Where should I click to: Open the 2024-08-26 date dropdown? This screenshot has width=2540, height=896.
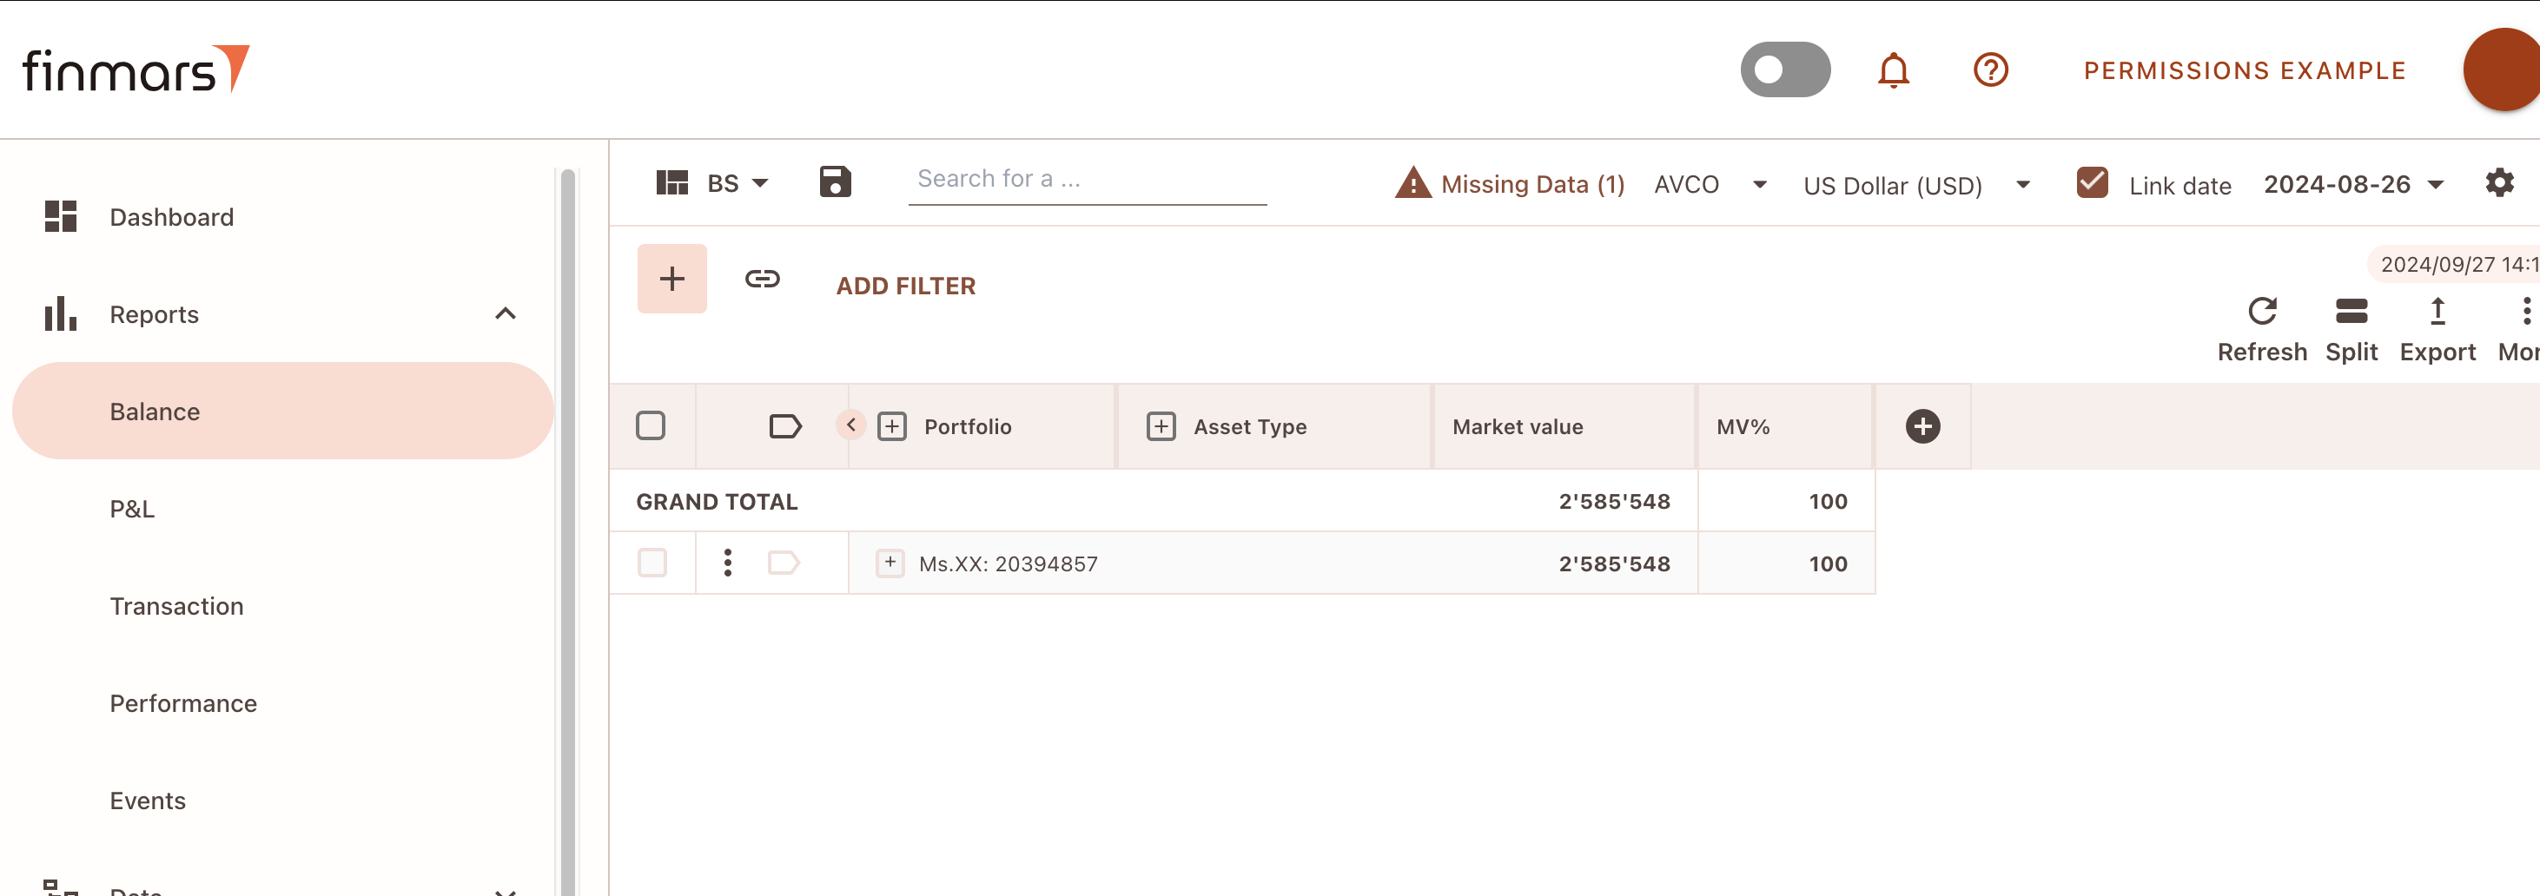2435,184
